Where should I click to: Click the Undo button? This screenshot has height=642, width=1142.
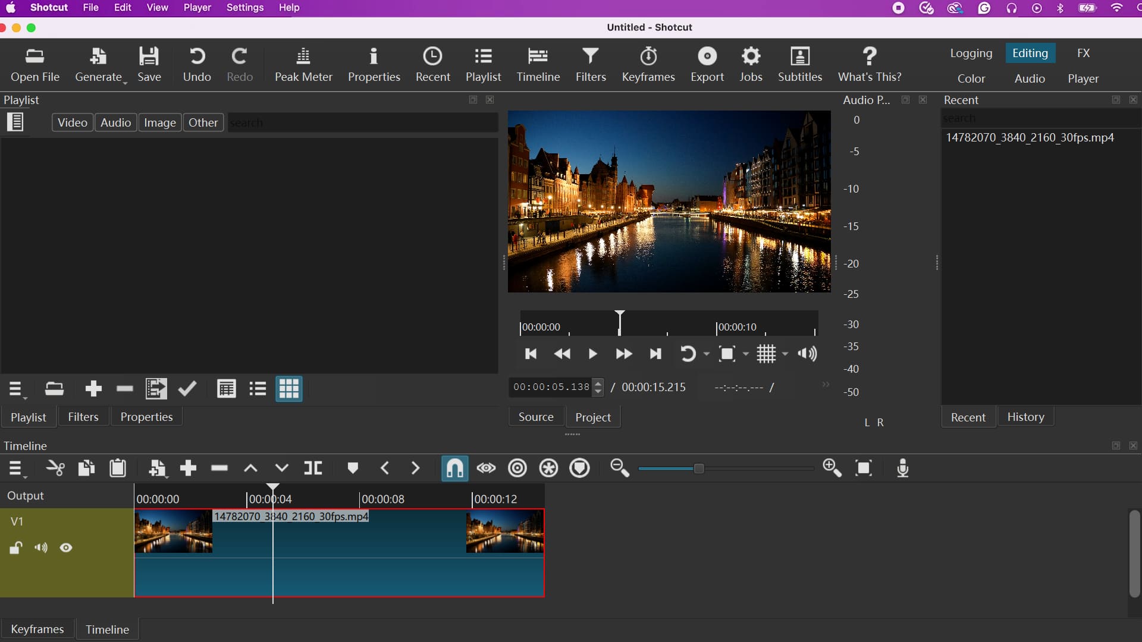[197, 64]
